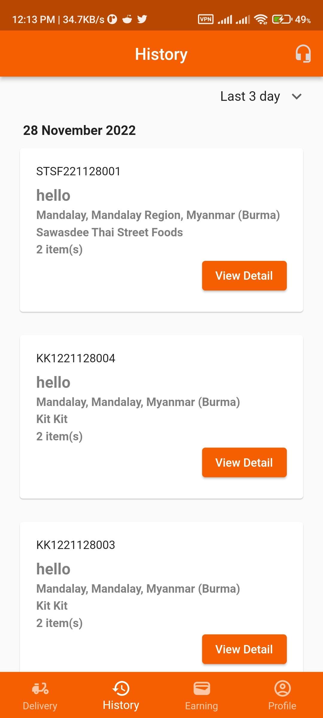
Task: Click the chevron beside Last 3 day
Action: [x=296, y=97]
